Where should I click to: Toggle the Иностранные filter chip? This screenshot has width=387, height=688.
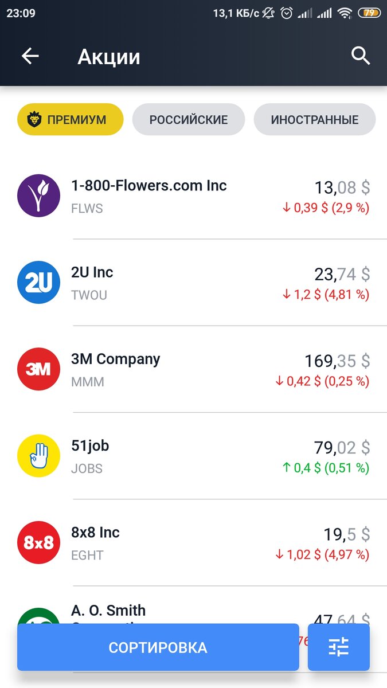click(315, 120)
